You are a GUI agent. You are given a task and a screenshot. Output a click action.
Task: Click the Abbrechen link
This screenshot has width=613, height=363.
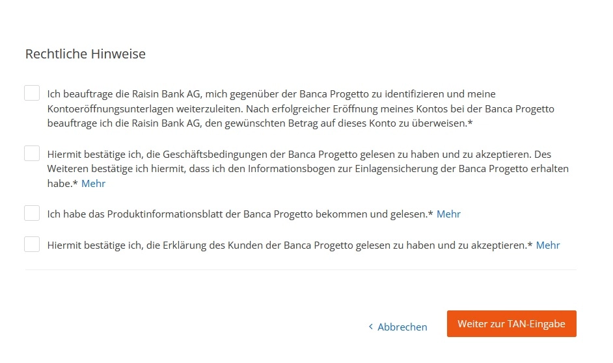point(402,327)
